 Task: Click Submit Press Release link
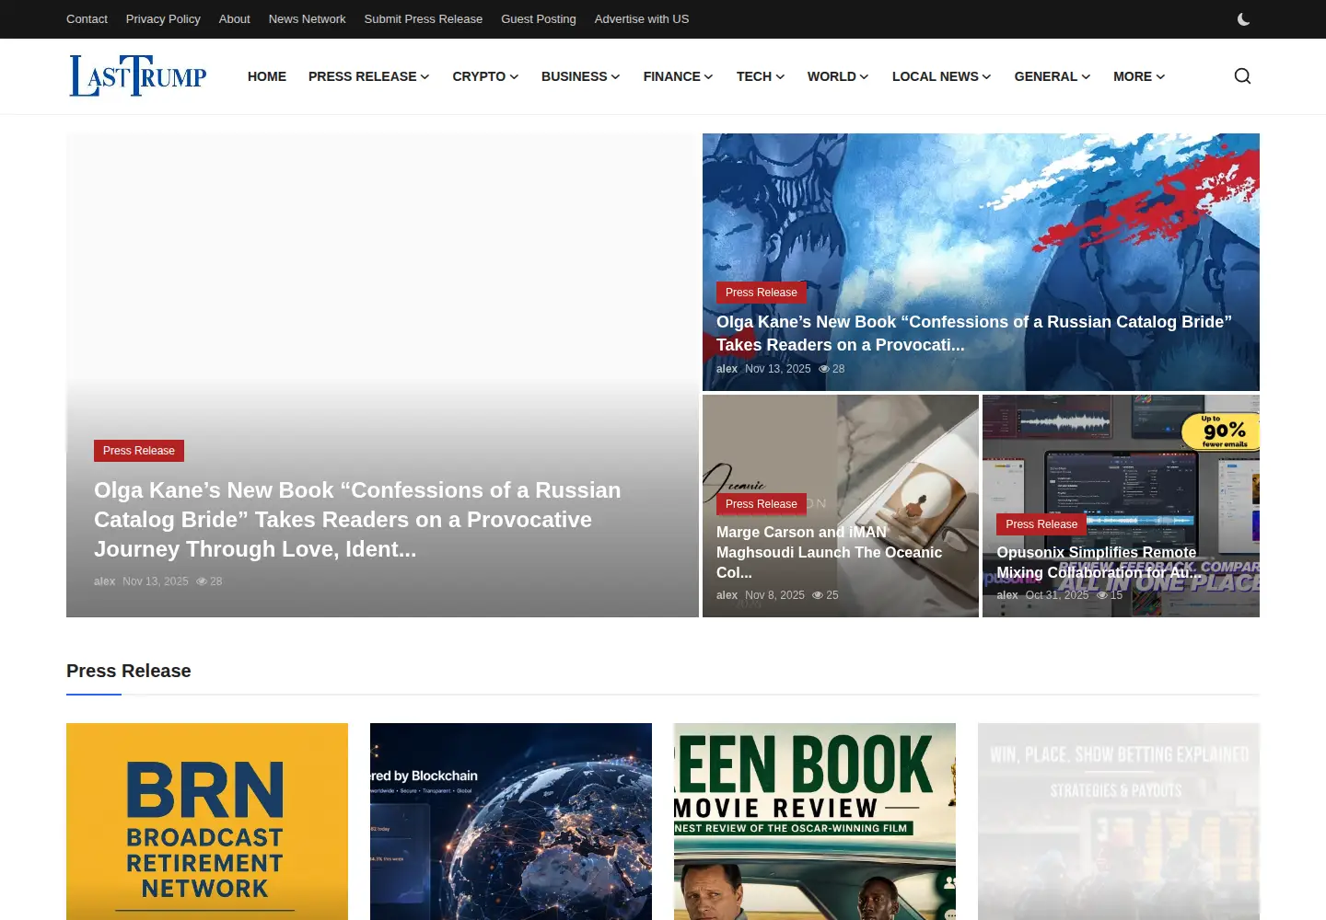pyautogui.click(x=423, y=19)
